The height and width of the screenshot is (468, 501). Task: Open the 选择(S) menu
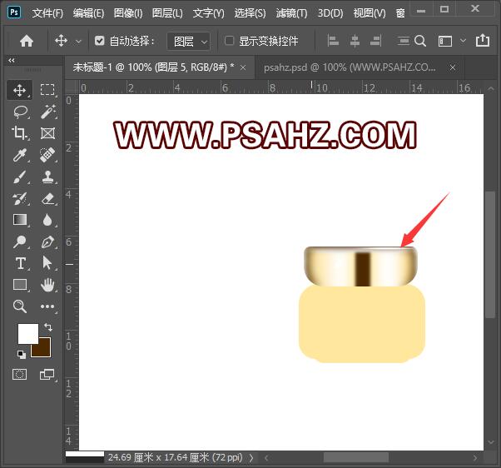[250, 13]
